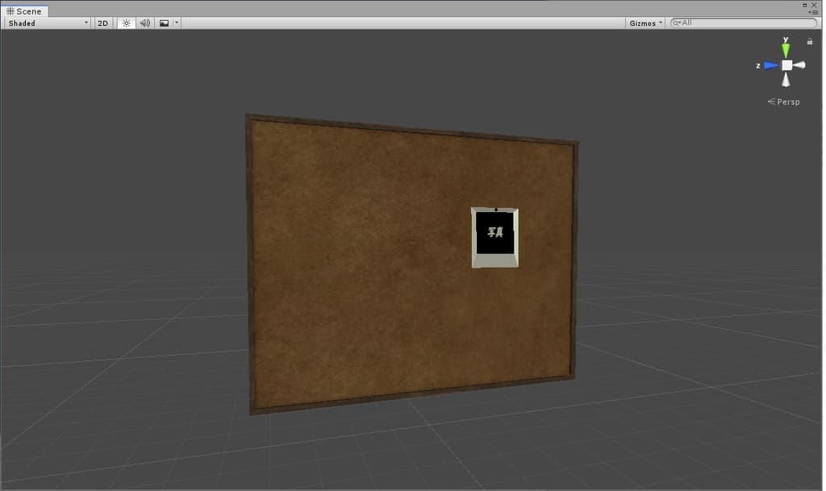
Task: Maximize the Scene window
Action: [x=805, y=5]
